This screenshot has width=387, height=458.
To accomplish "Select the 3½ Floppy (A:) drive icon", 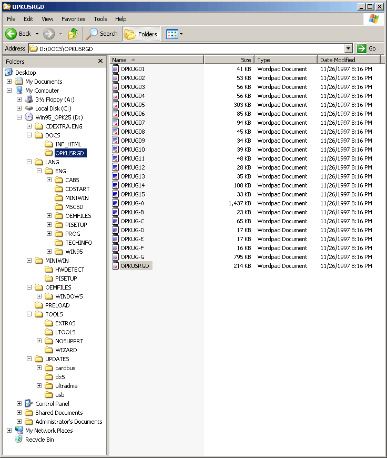I will pos(29,99).
